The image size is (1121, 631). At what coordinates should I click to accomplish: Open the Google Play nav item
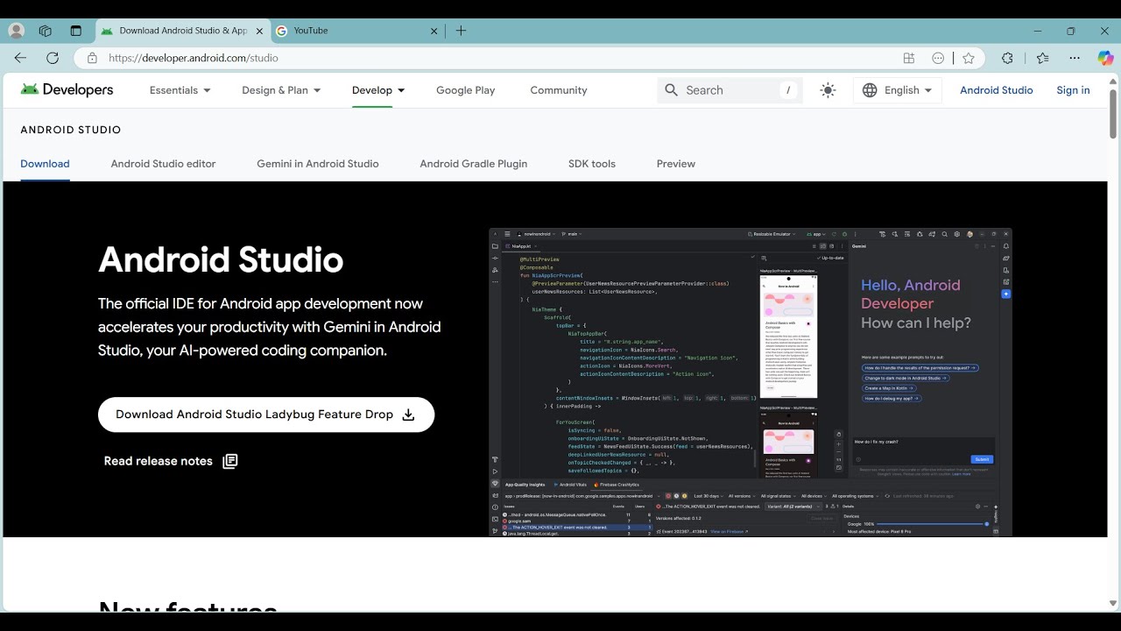466,90
